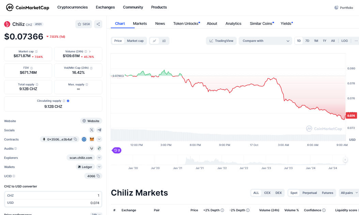The image size is (359, 215).
Task: Open the X (Twitter) social link
Action: pos(91,130)
